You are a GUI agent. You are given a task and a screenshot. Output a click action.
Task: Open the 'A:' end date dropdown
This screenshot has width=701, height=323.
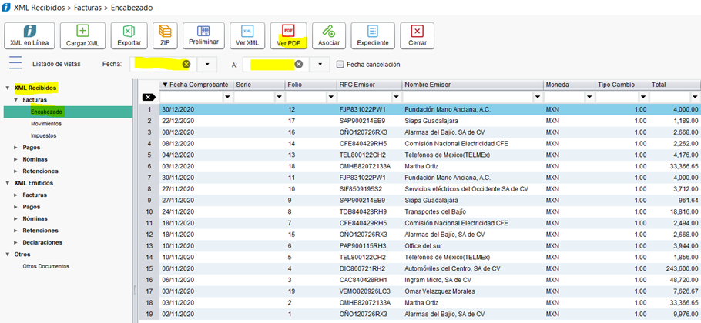(x=320, y=64)
